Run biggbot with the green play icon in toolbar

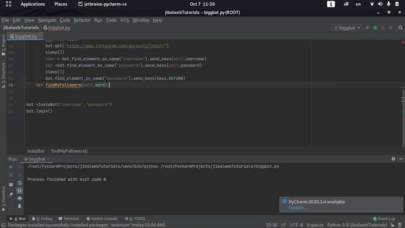[x=368, y=28]
